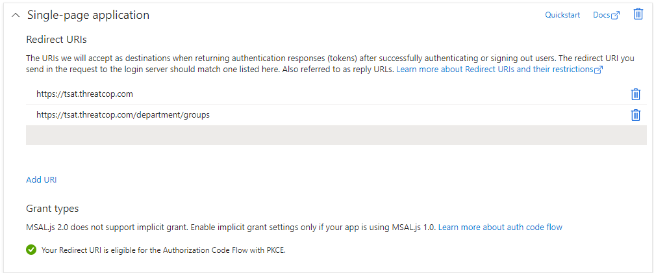Viewport: 654px width, 273px height.
Task: Click the Single-page application heading text
Action: pos(88,15)
